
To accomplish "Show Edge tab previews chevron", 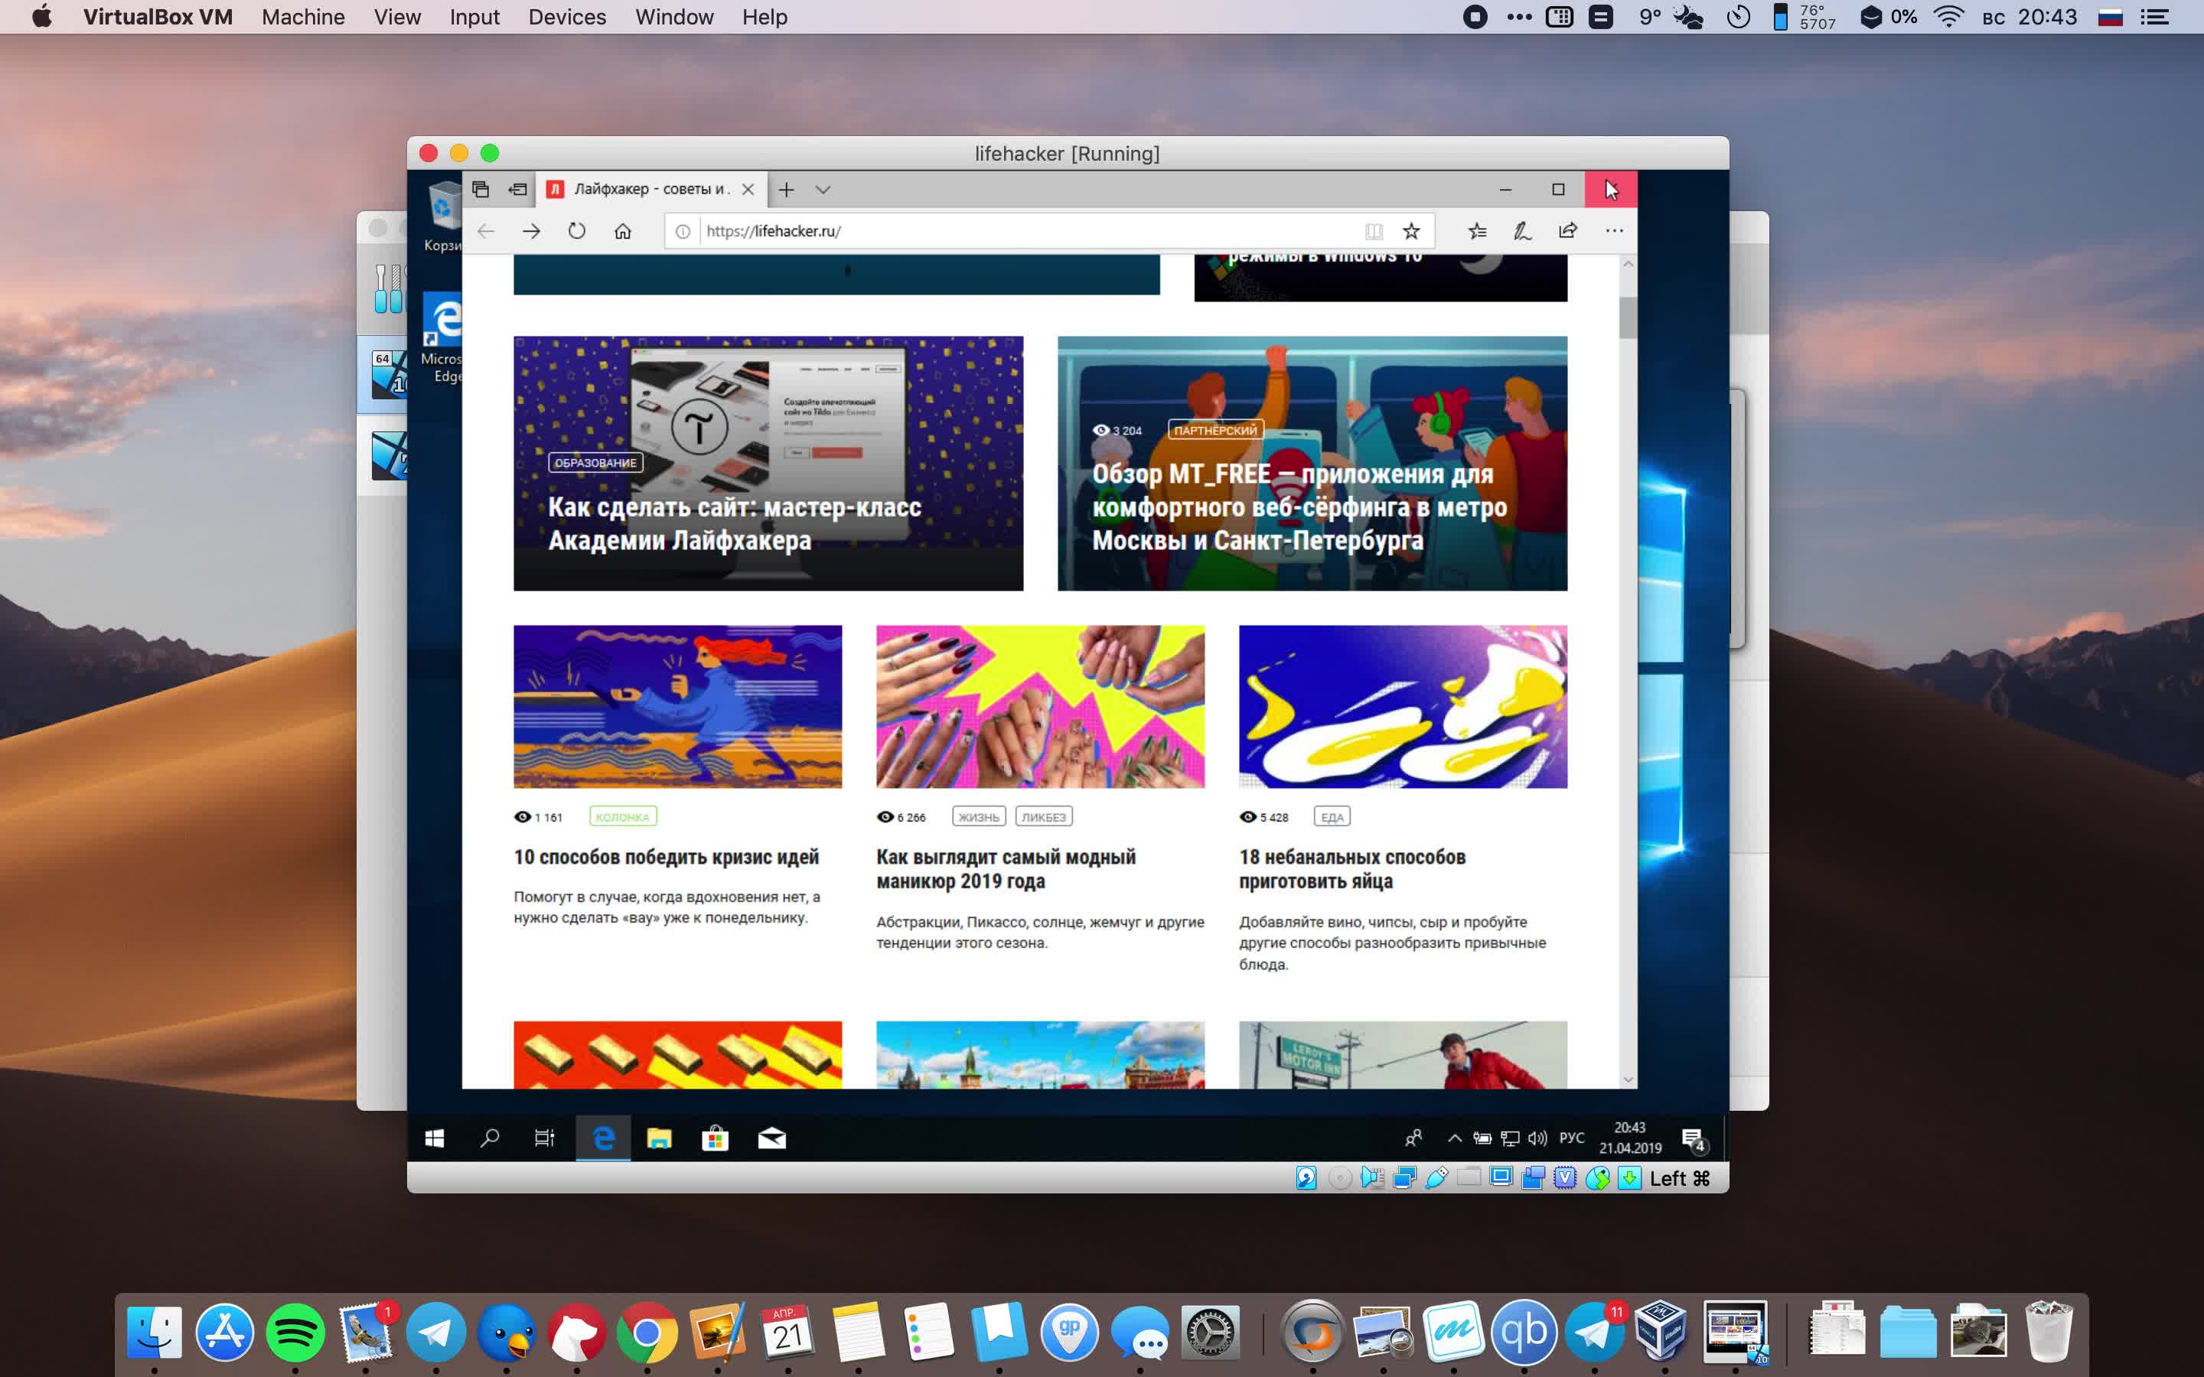I will coord(823,190).
